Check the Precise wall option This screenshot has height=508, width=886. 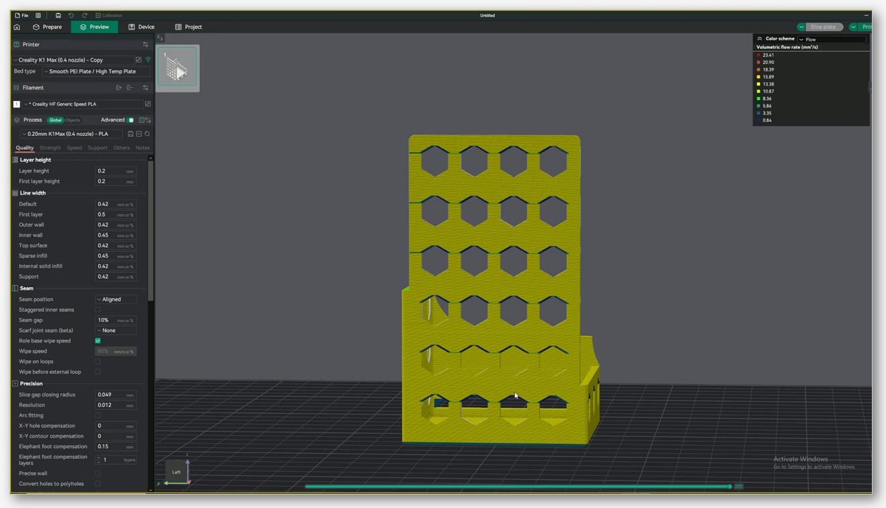[98, 473]
